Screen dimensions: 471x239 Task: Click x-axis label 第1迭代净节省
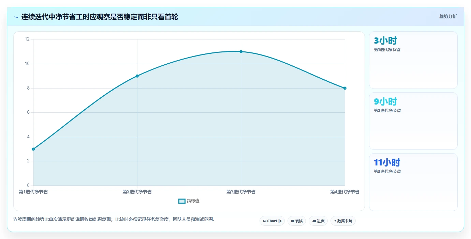tap(33, 192)
